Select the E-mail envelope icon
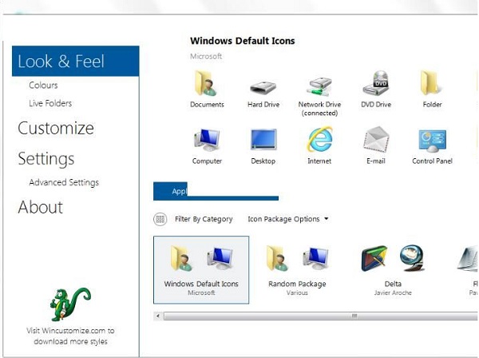The width and height of the screenshot is (479, 358). tap(376, 139)
